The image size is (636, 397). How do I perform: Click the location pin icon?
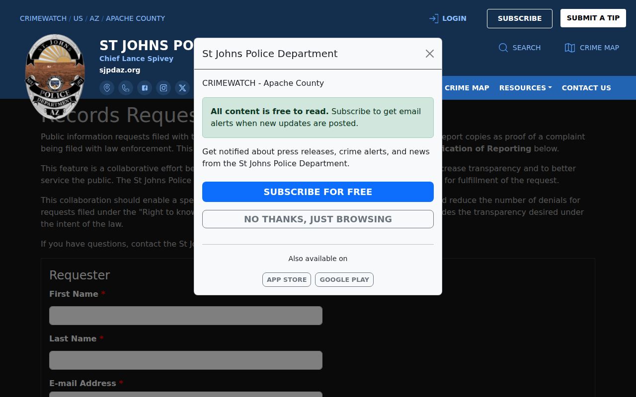(x=107, y=88)
